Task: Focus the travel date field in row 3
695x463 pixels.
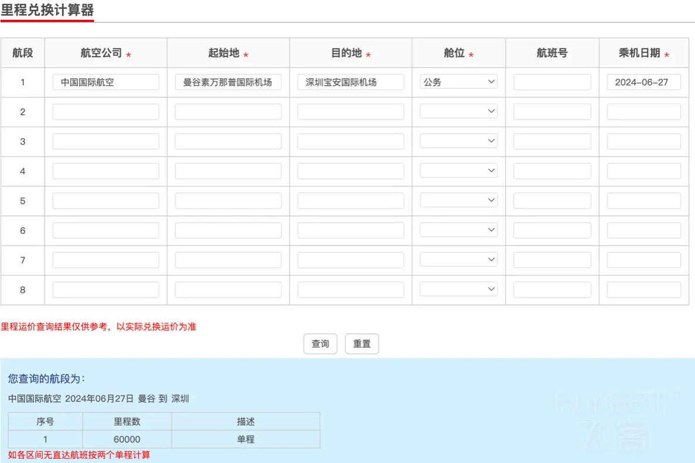Action: tap(643, 141)
